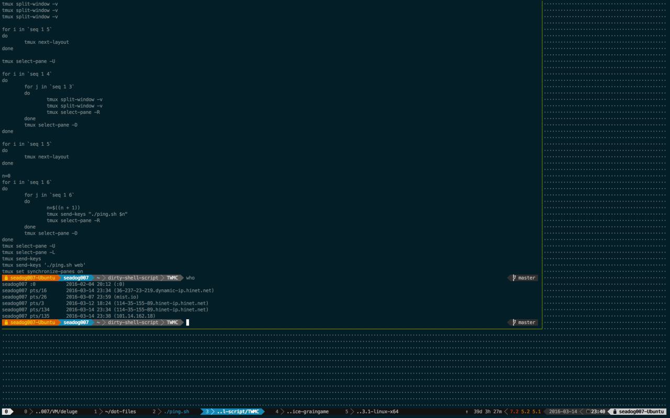Click the TWMC segment on the who prompt

[x=172, y=278]
